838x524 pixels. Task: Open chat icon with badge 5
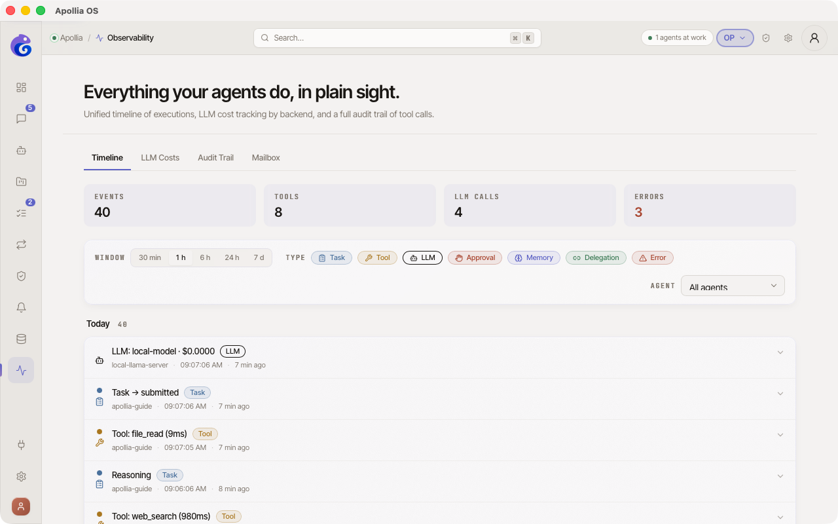[21, 119]
